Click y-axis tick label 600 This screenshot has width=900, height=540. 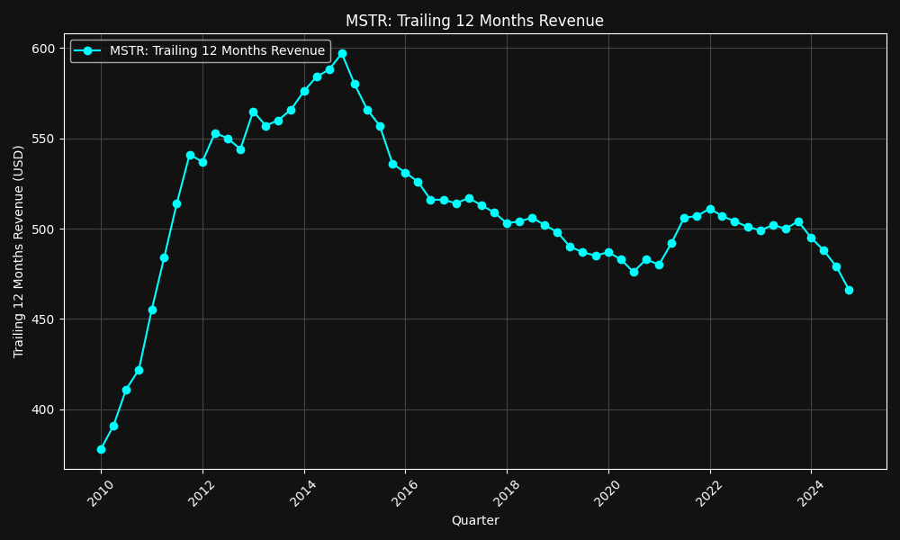(x=43, y=49)
